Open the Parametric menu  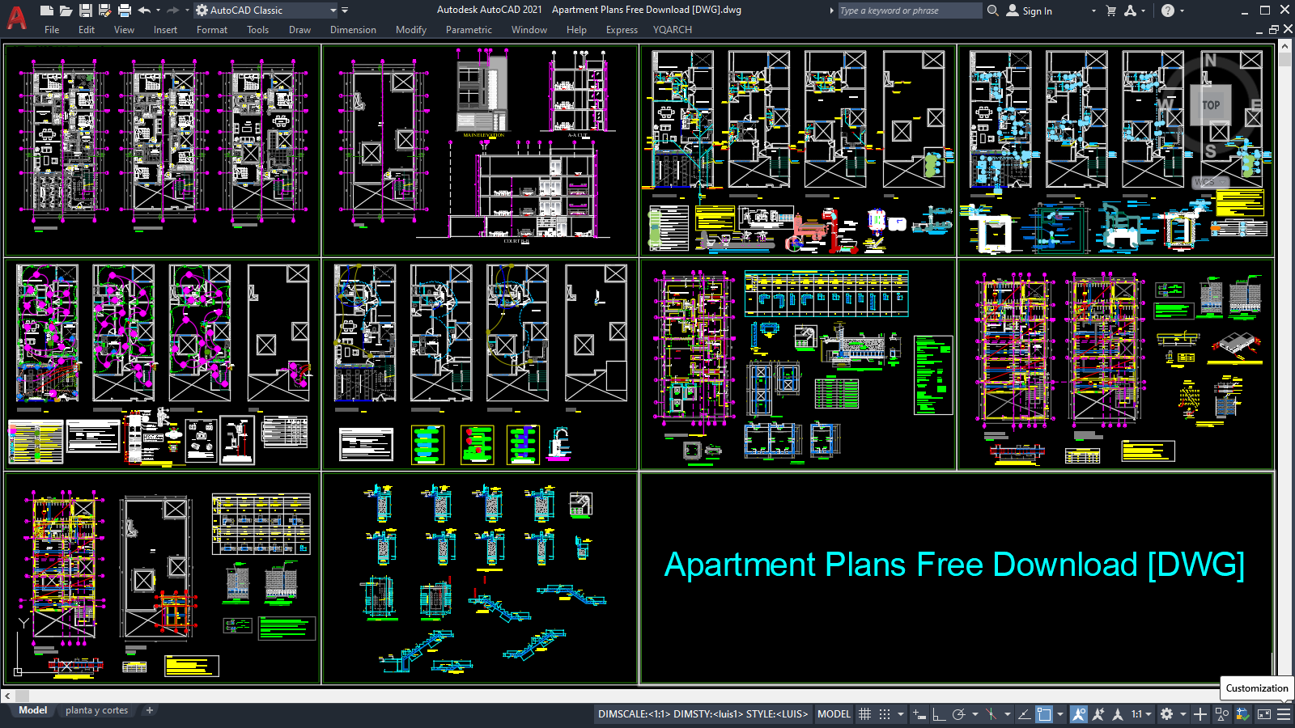point(469,30)
